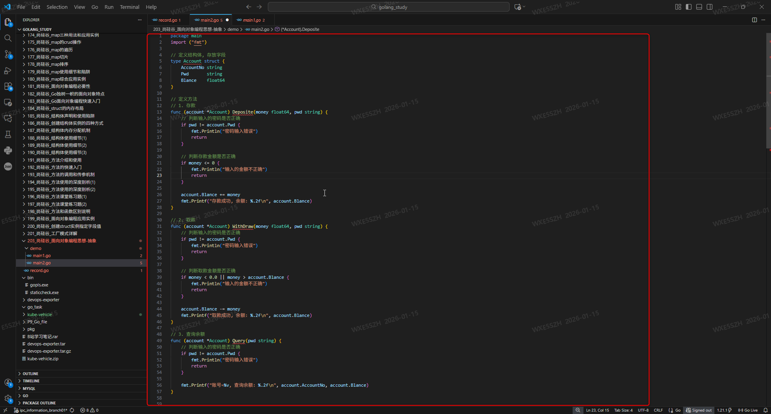Click the Go 1.21.1 version status
The width and height of the screenshot is (771, 414).
pyautogui.click(x=724, y=410)
